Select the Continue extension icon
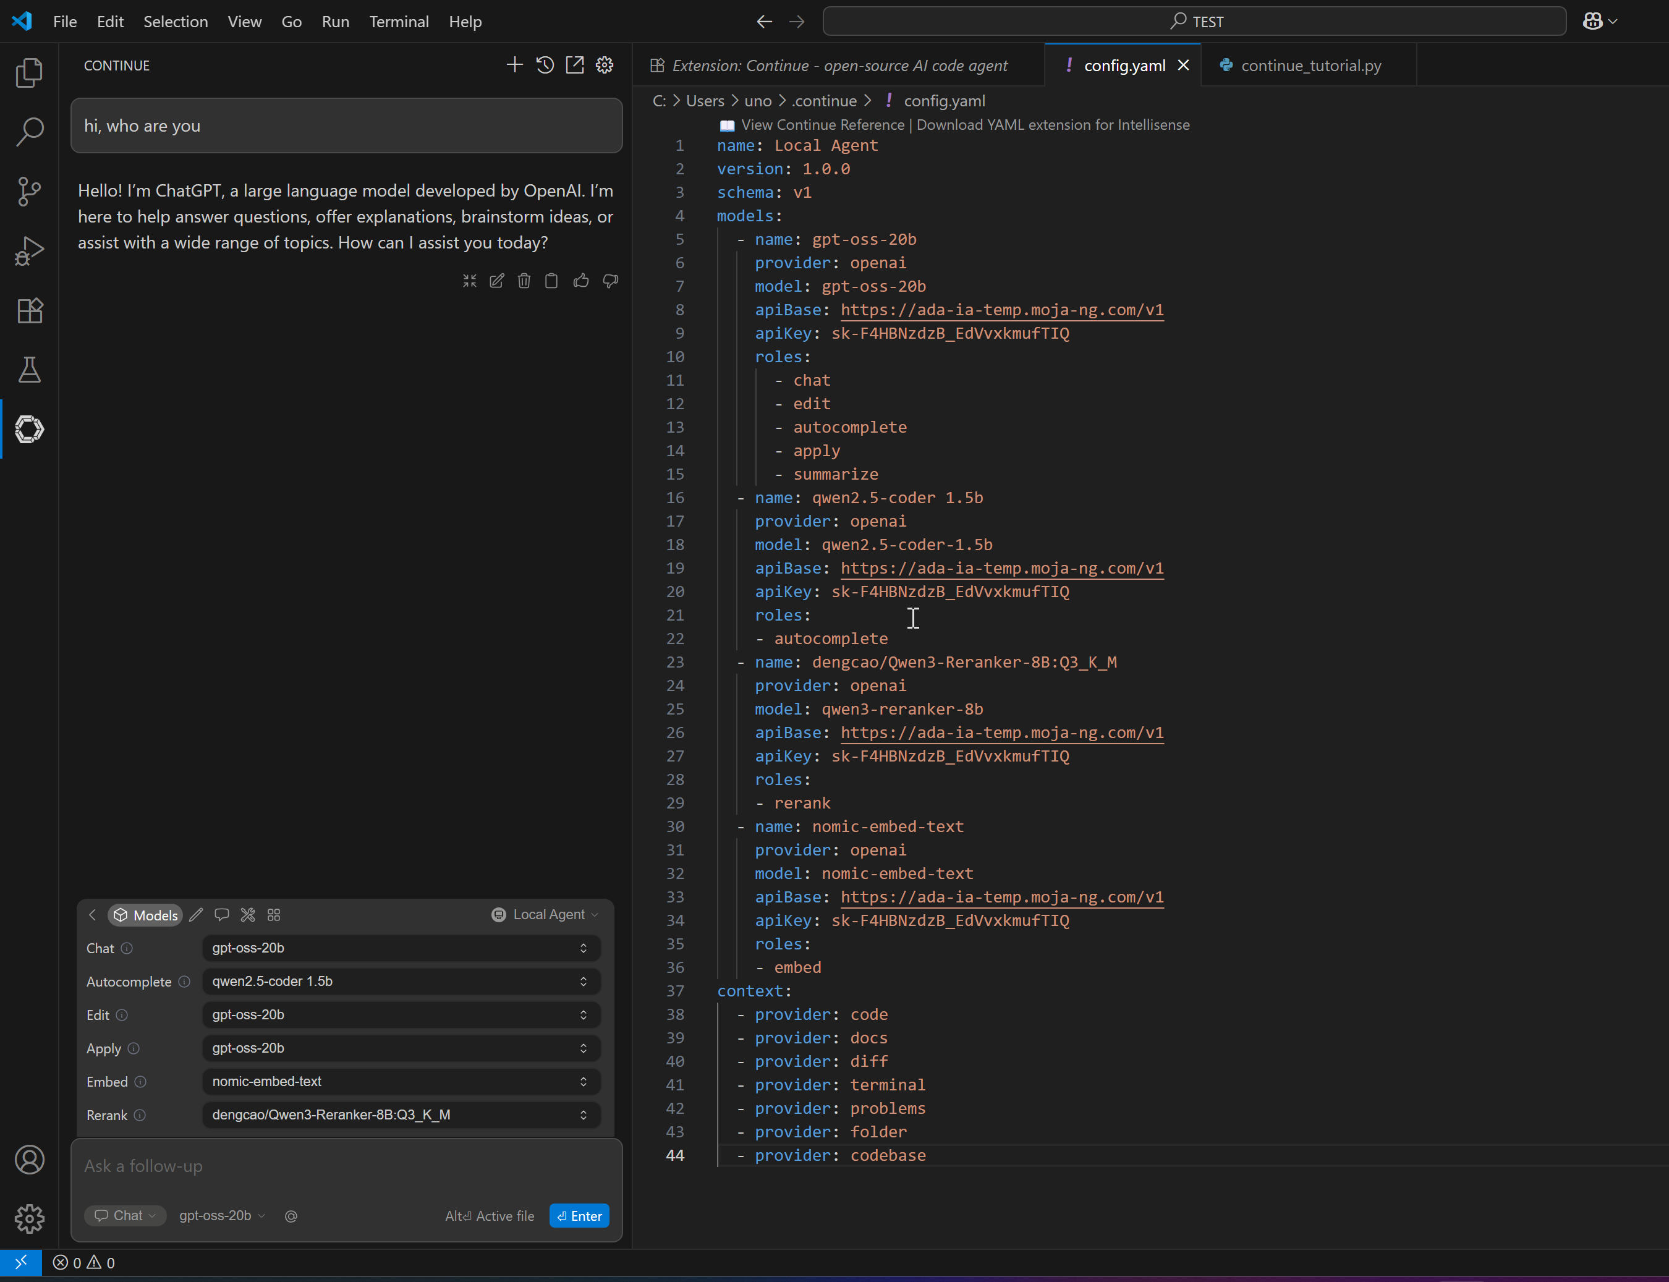Screen dimensions: 1669x1282 pyautogui.click(x=29, y=429)
